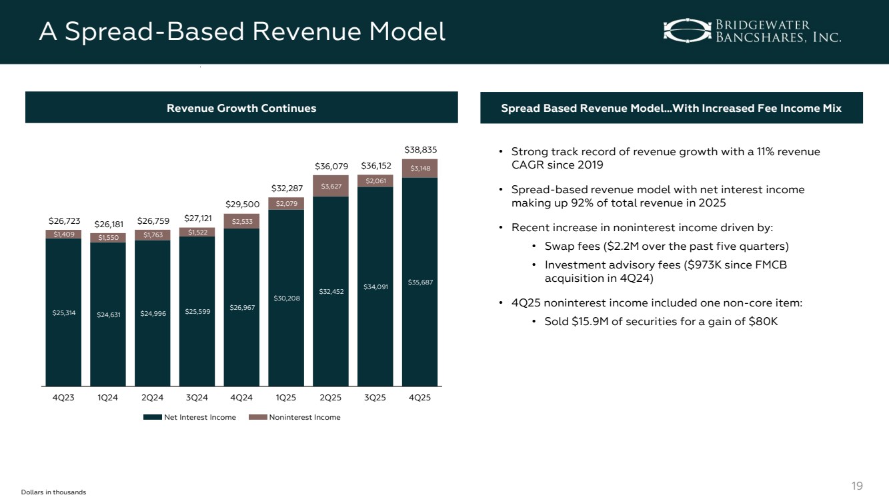This screenshot has width=889, height=499.
Task: Click the Net Interest Income legend swatch
Action: click(153, 418)
